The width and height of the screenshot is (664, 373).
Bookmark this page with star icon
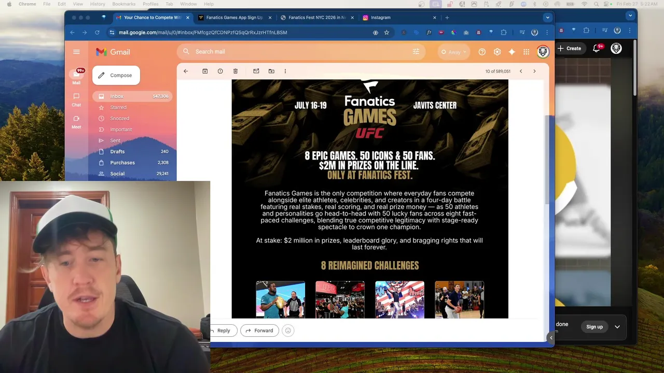point(386,32)
